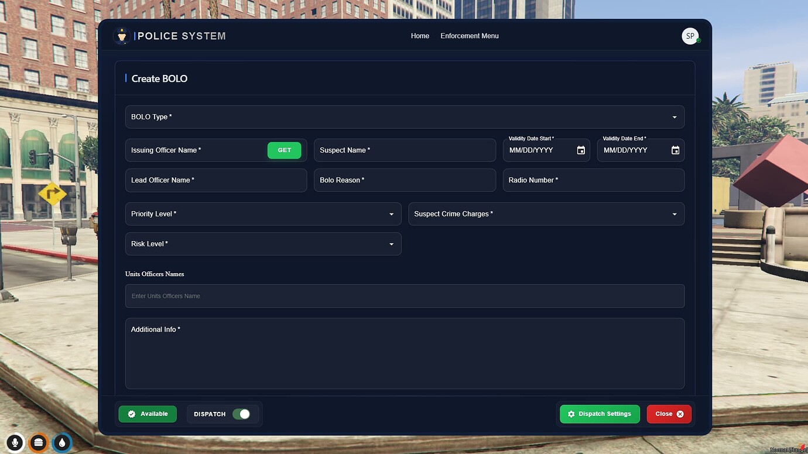Open the Validity Date Start calendar icon
The height and width of the screenshot is (454, 808).
click(x=581, y=150)
